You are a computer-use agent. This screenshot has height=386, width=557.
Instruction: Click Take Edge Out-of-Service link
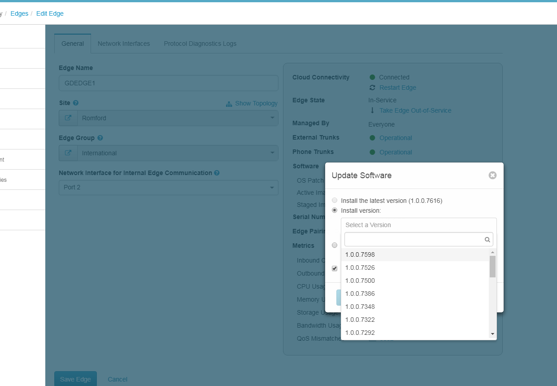pos(415,110)
